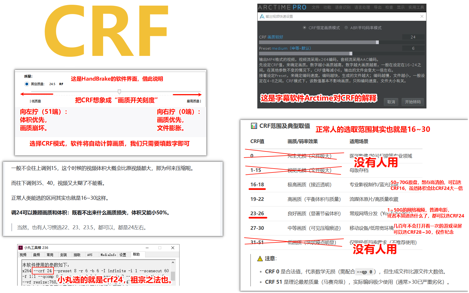Enable the CRF恒定画质模式 radio option
The image size is (469, 293).
[304, 28]
